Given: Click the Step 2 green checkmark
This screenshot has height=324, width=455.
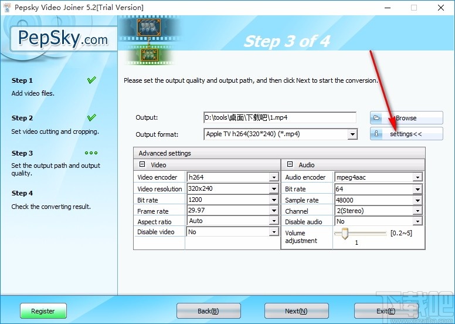Looking at the screenshot, I should click(x=91, y=118).
